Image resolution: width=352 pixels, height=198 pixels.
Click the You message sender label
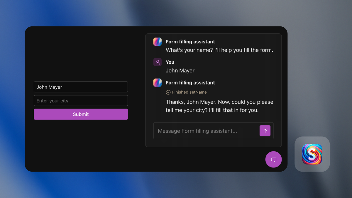(x=170, y=62)
